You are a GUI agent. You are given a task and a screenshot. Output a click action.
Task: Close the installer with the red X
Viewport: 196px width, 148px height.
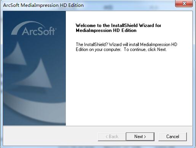[184, 3]
